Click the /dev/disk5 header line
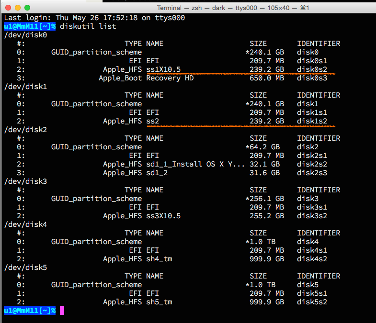Image resolution: width=376 pixels, height=323 pixels. [x=26, y=267]
